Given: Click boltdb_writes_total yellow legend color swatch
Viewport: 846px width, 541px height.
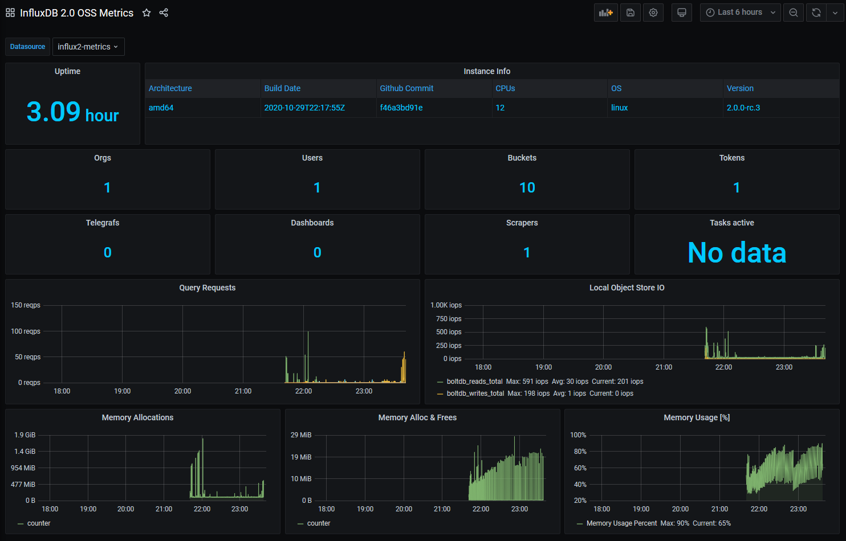Looking at the screenshot, I should coord(440,394).
